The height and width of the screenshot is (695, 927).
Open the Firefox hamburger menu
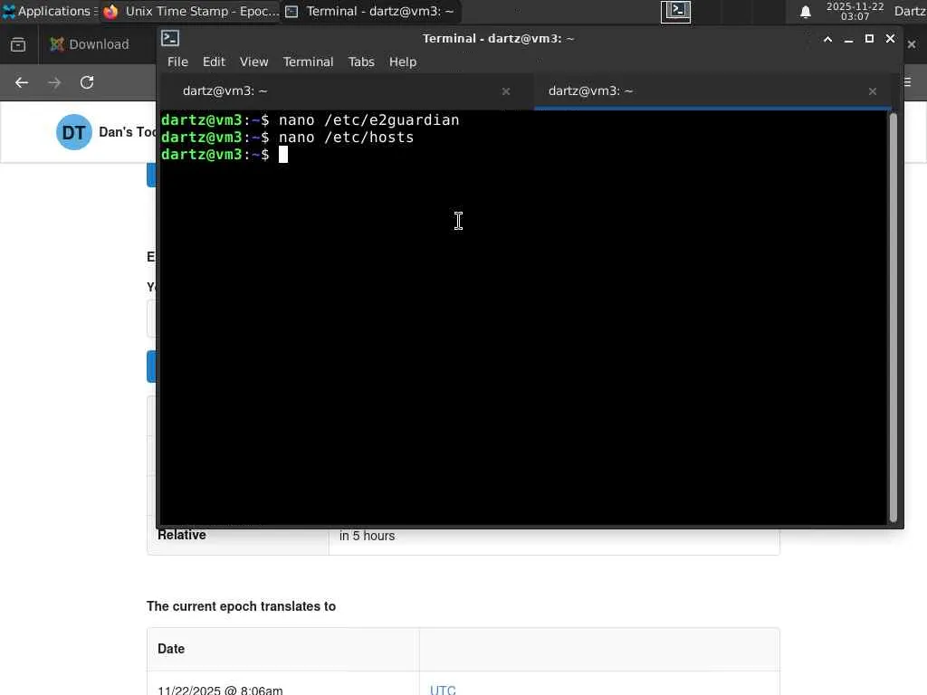908,82
